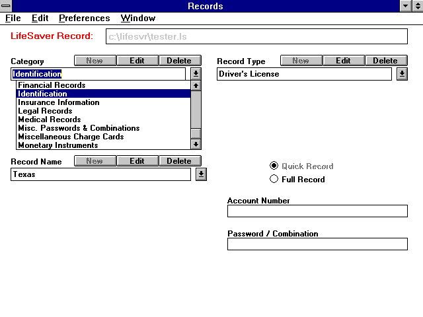The height and width of the screenshot is (317, 423).
Task: Click the Account Number field
Action: coord(317,211)
